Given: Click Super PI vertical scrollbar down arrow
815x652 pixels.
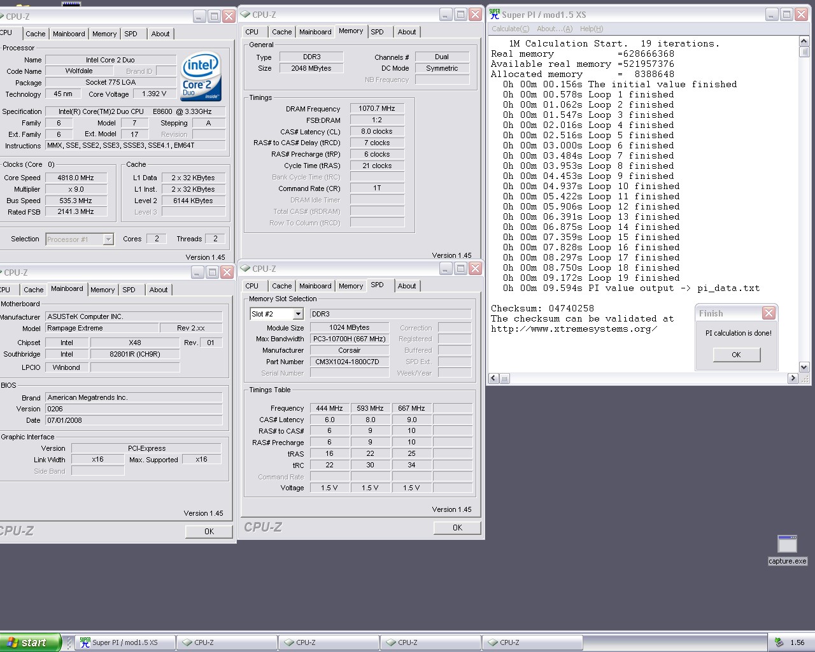Looking at the screenshot, I should pyautogui.click(x=804, y=367).
